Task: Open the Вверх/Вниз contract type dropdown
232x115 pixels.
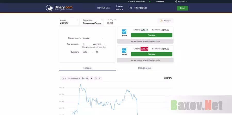Action: click(93, 22)
